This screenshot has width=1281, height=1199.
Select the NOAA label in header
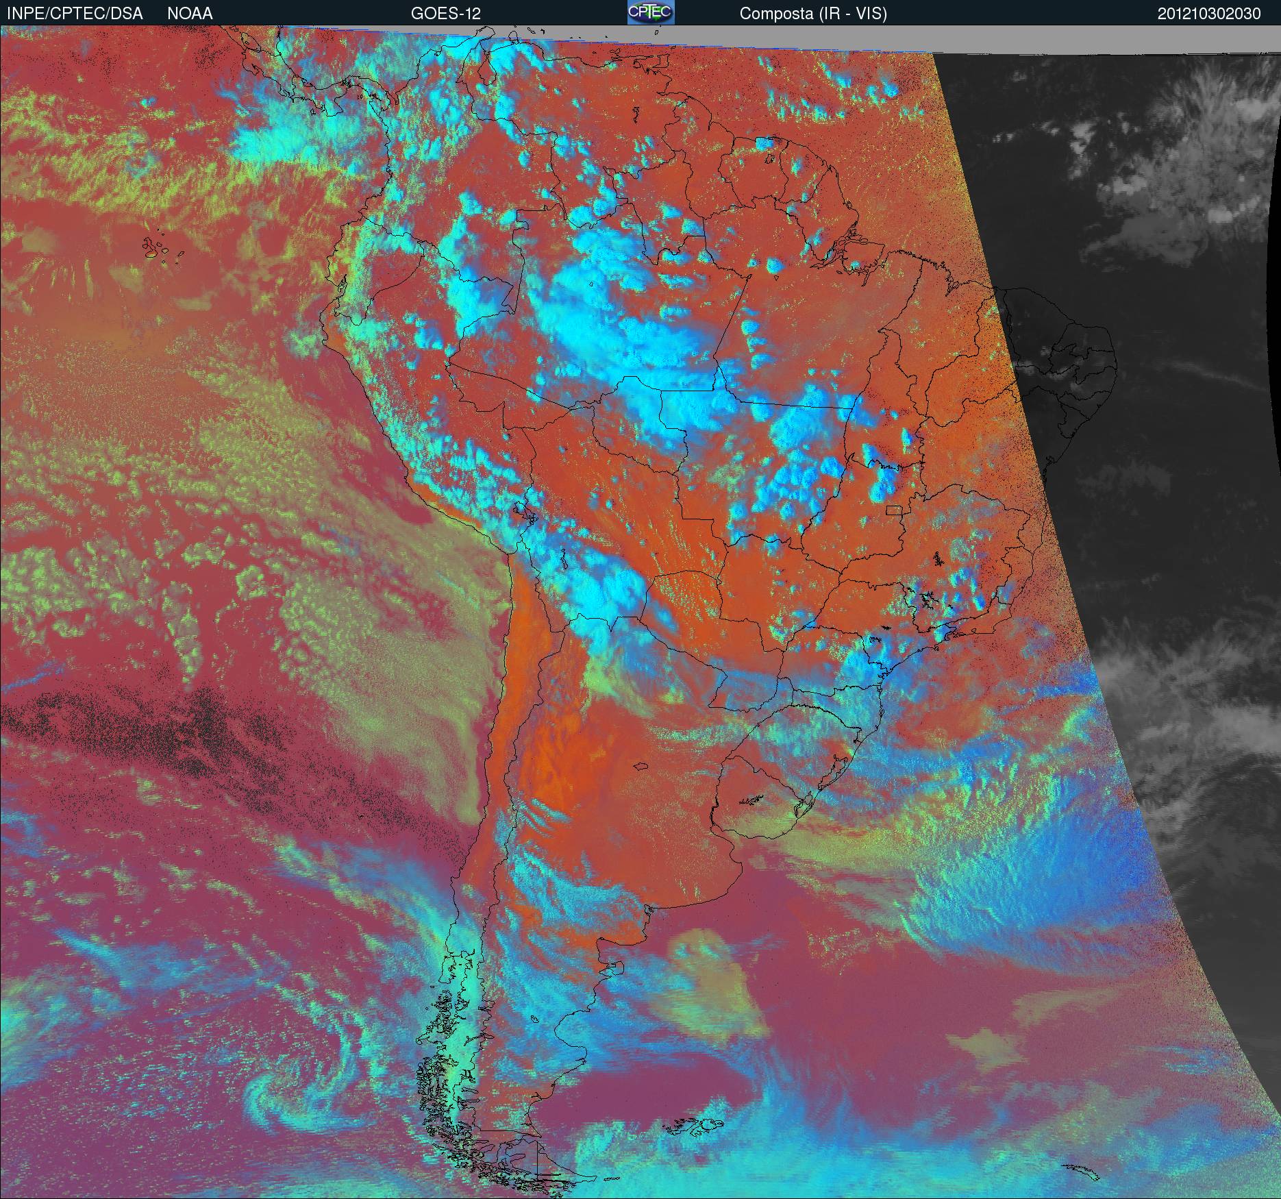point(190,14)
